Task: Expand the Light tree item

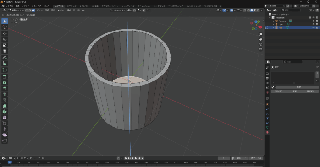Action: pos(273,24)
